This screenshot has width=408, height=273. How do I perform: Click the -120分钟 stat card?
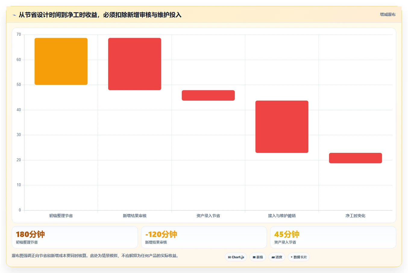(204, 237)
